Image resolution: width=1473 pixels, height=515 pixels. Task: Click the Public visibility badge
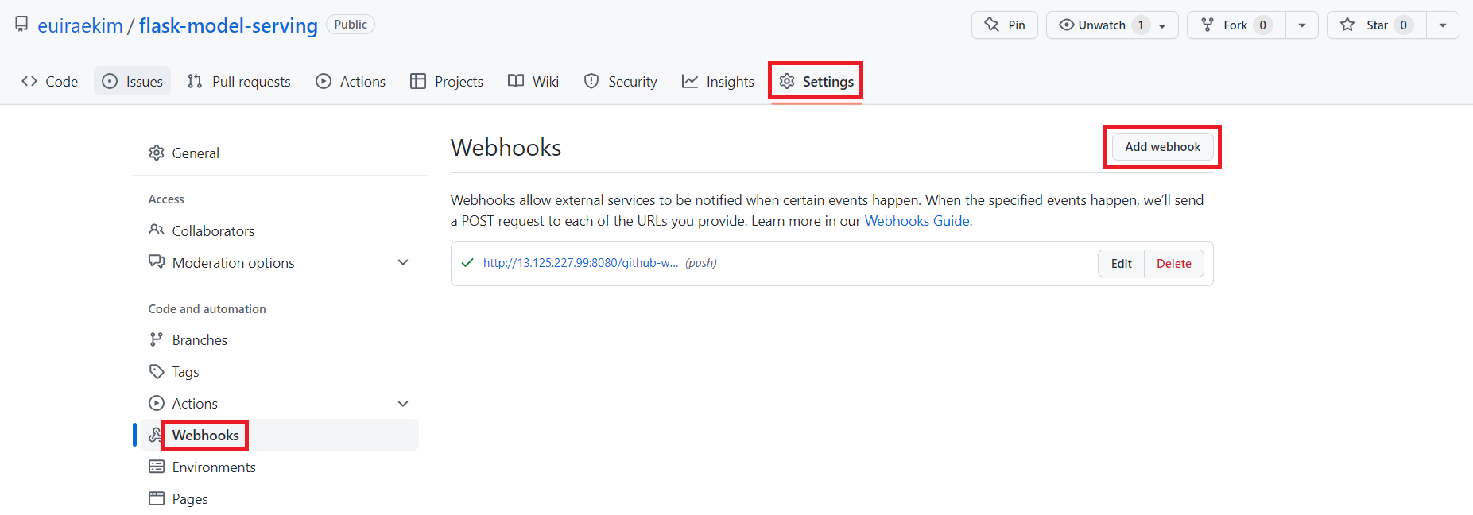[x=351, y=25]
